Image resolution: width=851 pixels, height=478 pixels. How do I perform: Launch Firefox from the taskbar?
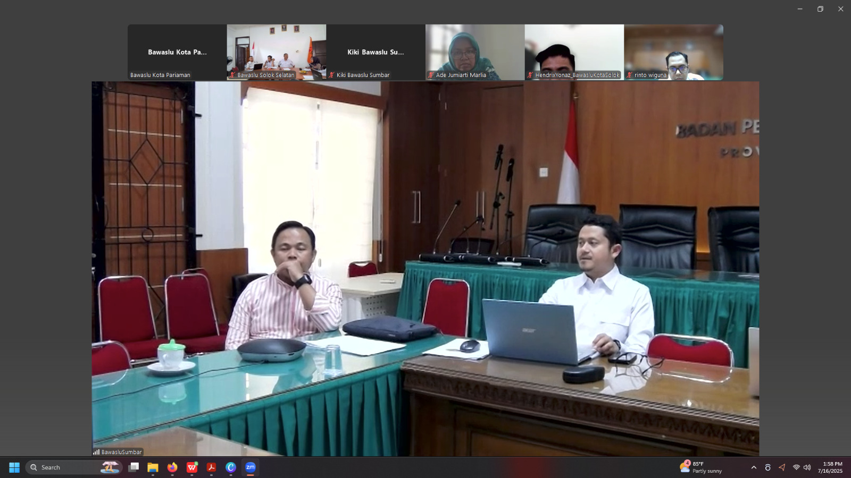pos(172,467)
